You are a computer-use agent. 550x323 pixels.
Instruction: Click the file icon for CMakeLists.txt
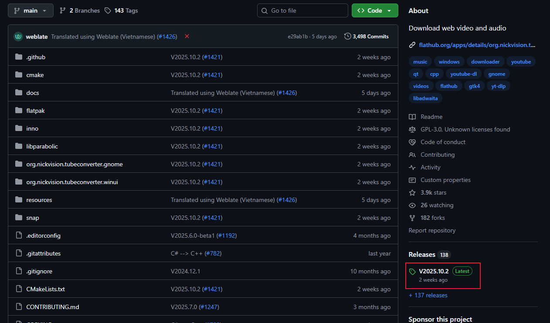point(18,289)
